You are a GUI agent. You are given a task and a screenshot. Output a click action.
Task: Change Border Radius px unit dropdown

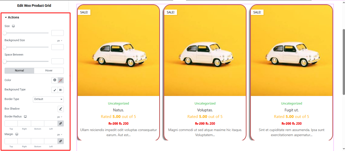tap(60, 117)
